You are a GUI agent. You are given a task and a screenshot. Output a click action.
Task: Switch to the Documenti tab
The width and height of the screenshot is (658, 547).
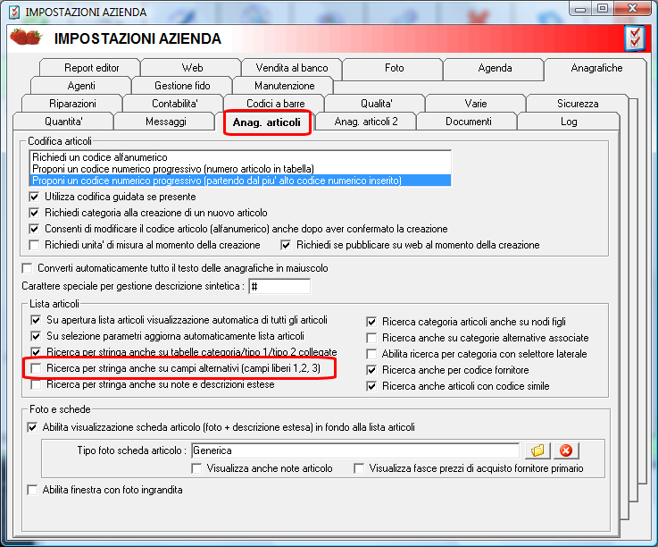[468, 122]
